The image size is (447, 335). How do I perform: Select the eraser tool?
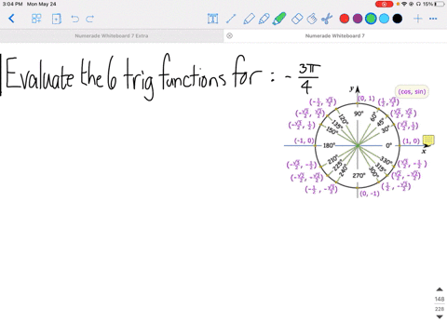tap(297, 19)
